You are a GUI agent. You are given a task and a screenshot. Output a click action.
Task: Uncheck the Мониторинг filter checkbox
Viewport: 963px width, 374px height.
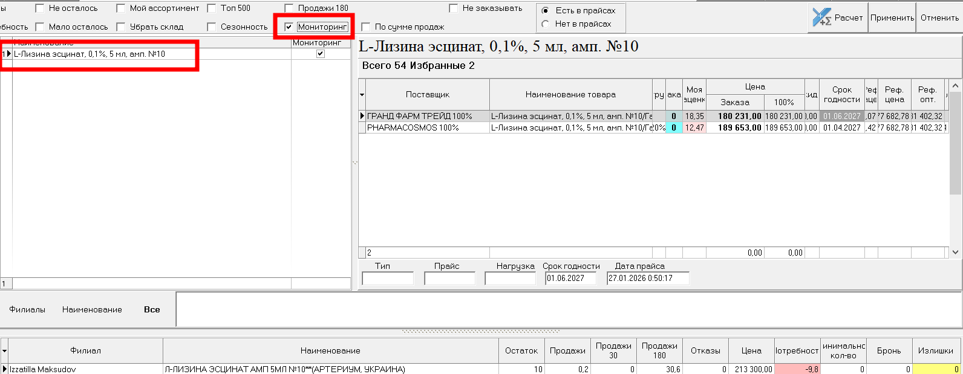[289, 27]
